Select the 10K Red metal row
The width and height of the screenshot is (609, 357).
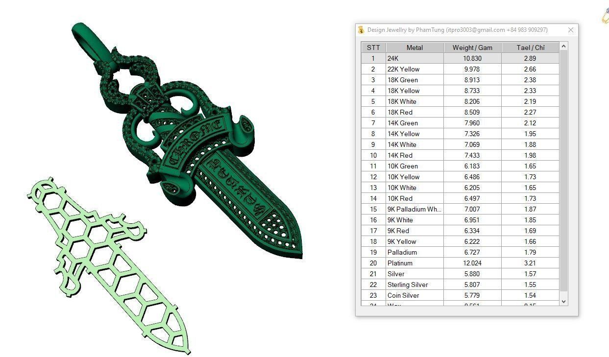460,198
